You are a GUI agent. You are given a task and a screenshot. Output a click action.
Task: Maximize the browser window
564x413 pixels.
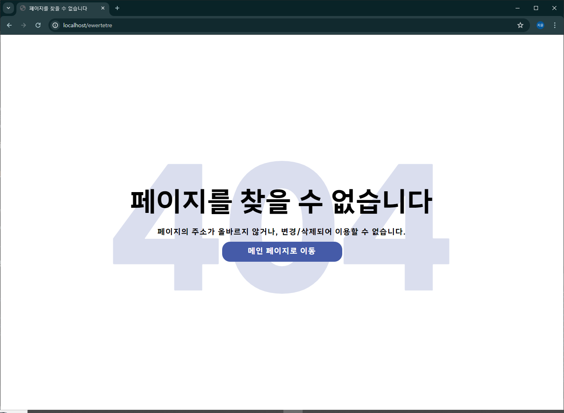(x=536, y=8)
